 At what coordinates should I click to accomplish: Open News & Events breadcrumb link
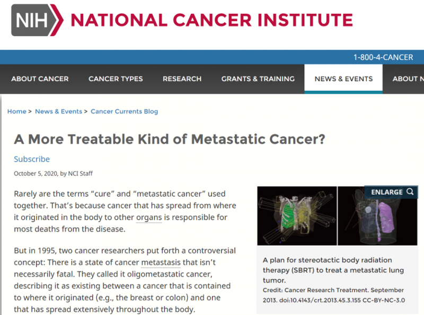(x=58, y=111)
